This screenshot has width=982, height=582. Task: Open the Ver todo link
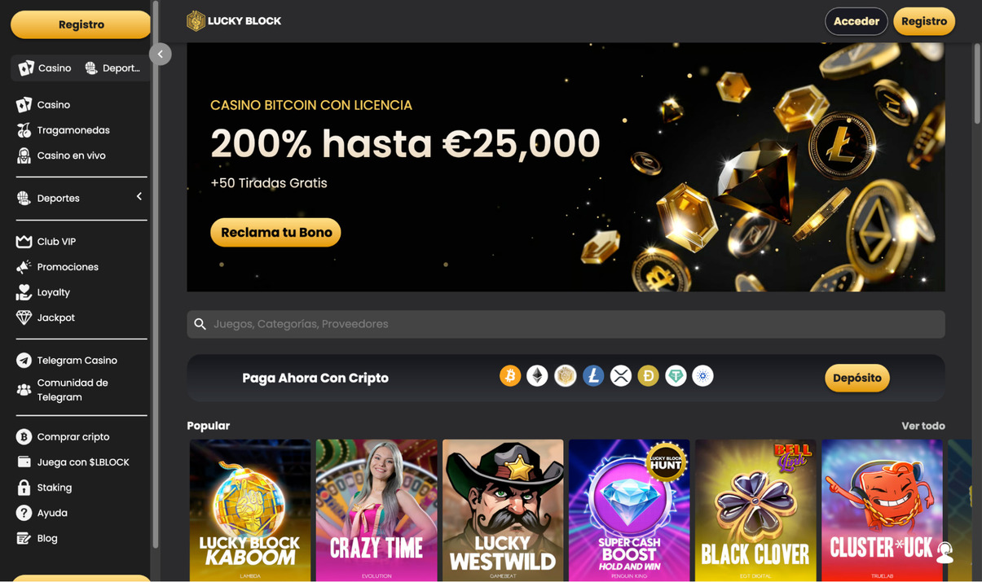923,426
